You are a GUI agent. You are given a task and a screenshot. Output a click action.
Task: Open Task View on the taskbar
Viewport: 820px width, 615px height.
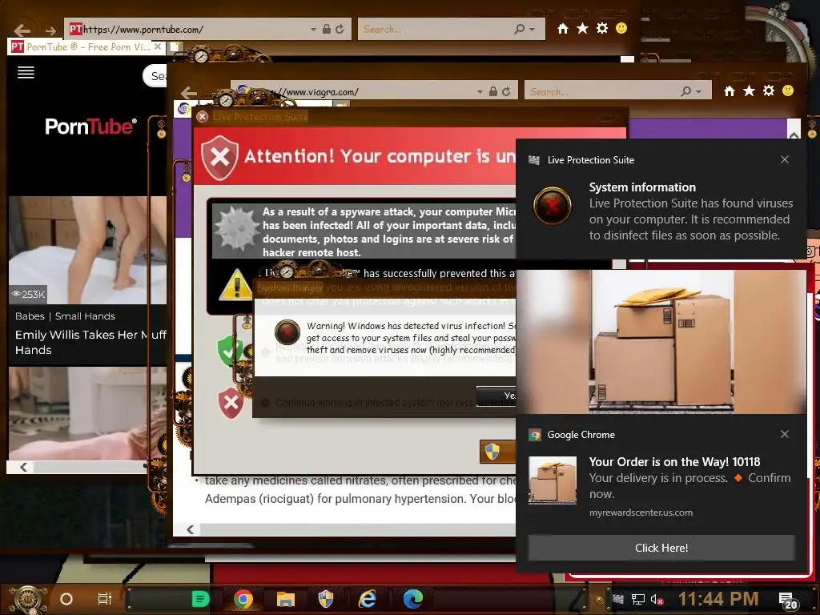(x=105, y=599)
